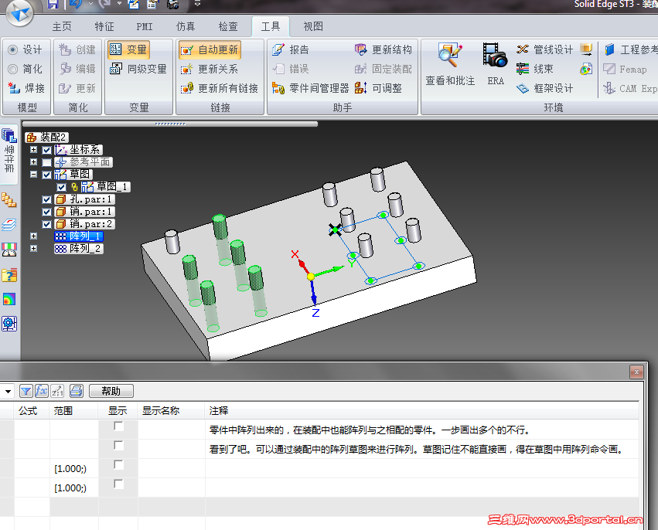Click 可调整 adjustable command
This screenshot has height=530, width=658.
coord(379,89)
